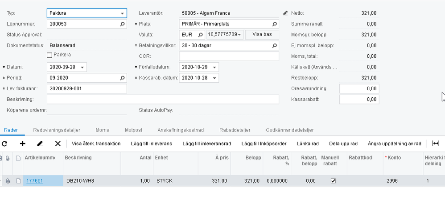The height and width of the screenshot is (204, 445).
Task: Open Löpnummer search lookup
Action: coord(123,24)
